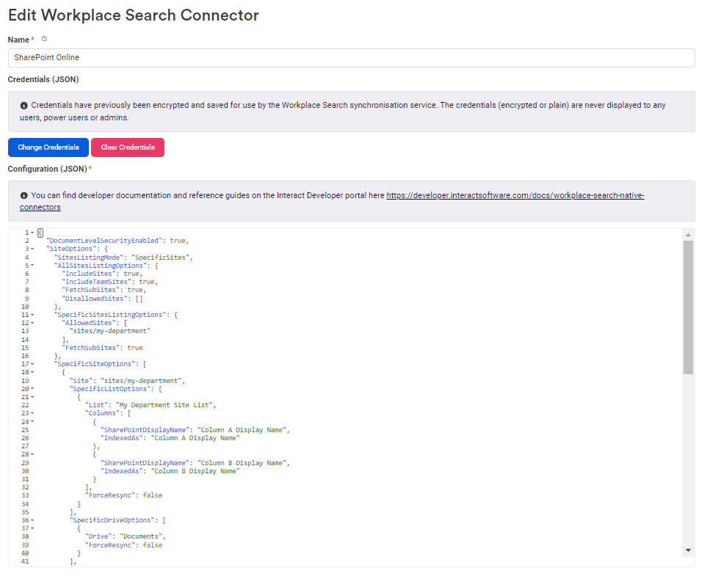
Task: Click "sites/my-department" on line 13
Action: pyautogui.click(x=109, y=331)
